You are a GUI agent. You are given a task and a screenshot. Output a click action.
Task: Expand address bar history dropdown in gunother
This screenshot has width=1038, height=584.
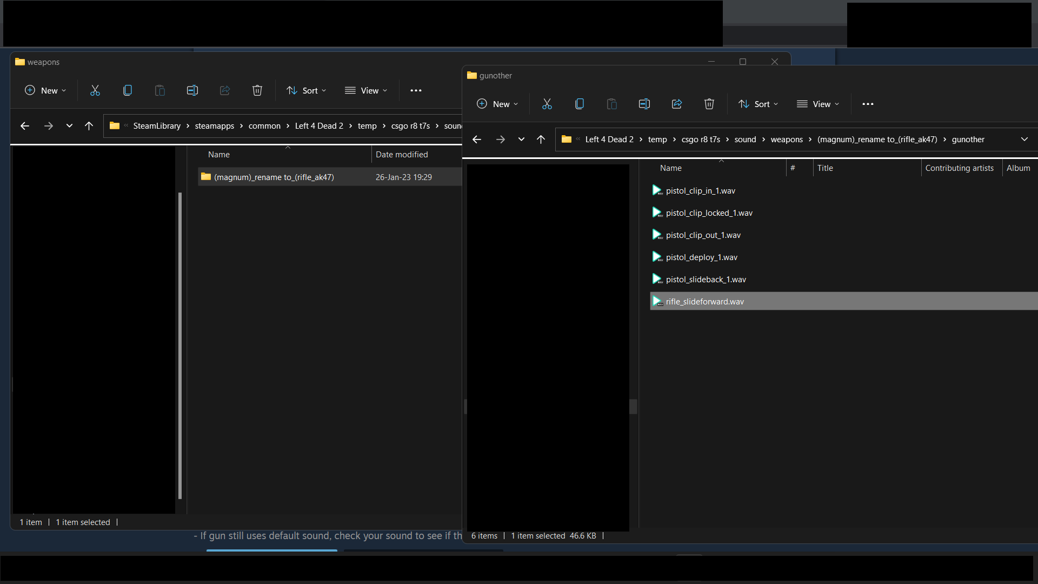click(x=1024, y=140)
